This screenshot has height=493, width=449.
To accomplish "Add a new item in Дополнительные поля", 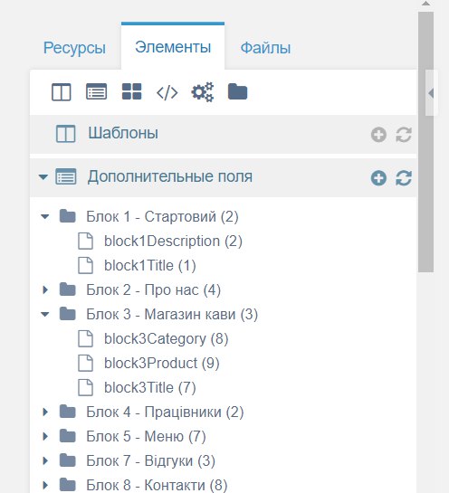I will click(378, 178).
